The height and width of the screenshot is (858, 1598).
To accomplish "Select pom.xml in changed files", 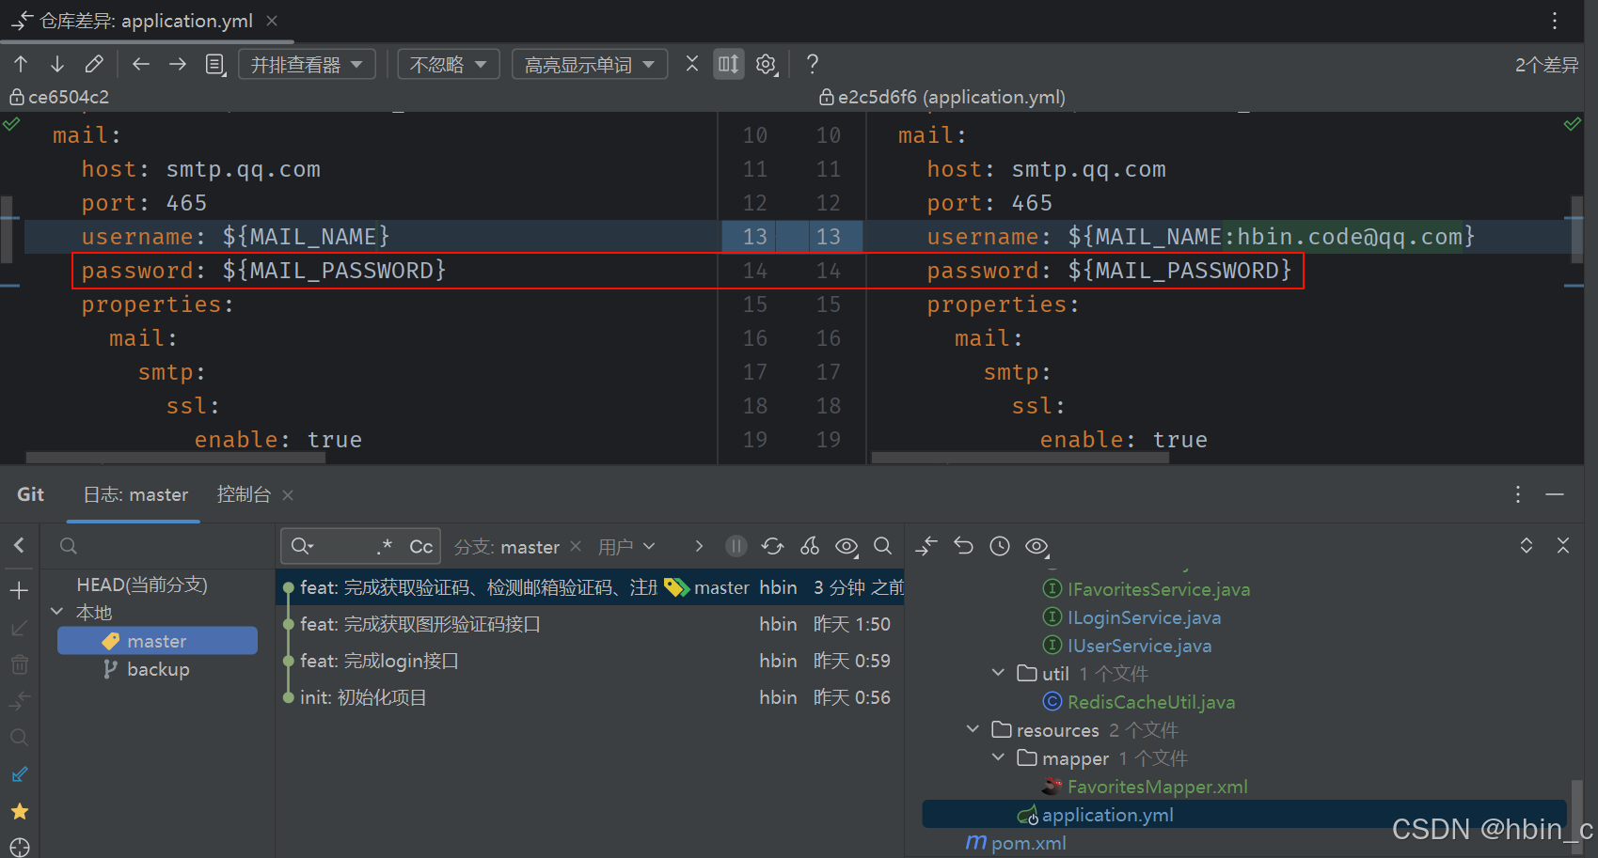I will click(1016, 843).
